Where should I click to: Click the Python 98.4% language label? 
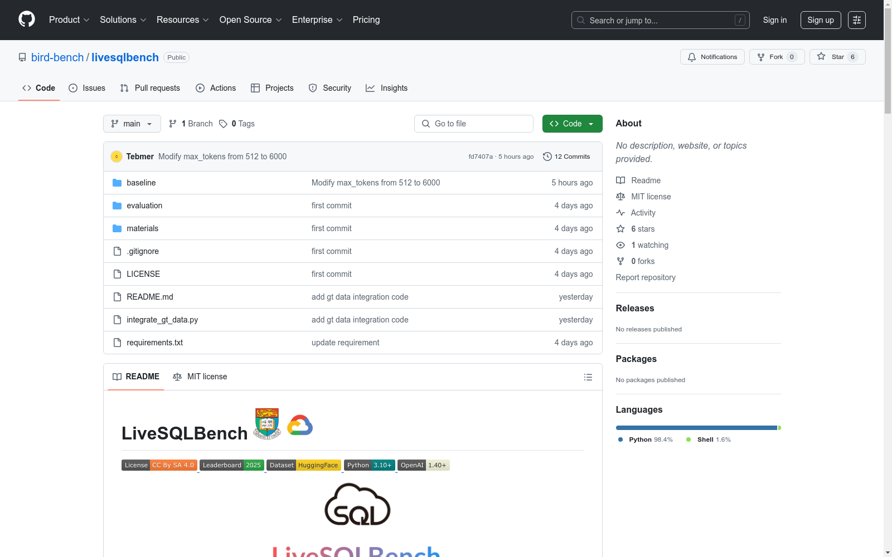(646, 439)
